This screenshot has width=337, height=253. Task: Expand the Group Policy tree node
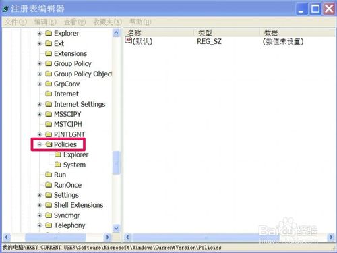(40, 64)
